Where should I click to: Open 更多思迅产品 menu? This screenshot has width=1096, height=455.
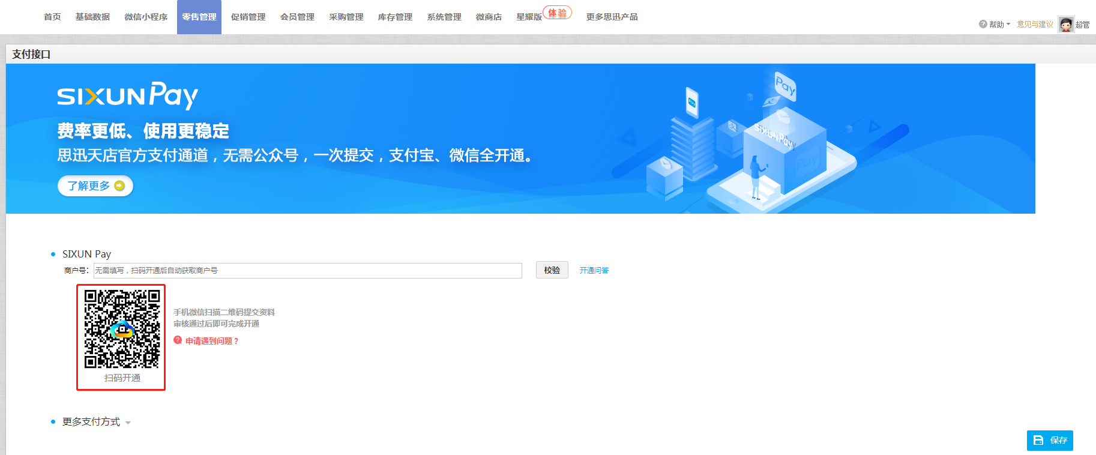612,17
